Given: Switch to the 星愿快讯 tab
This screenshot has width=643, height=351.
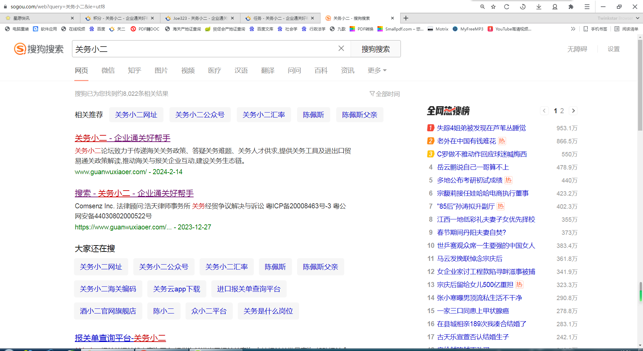Looking at the screenshot, I should click(x=40, y=18).
